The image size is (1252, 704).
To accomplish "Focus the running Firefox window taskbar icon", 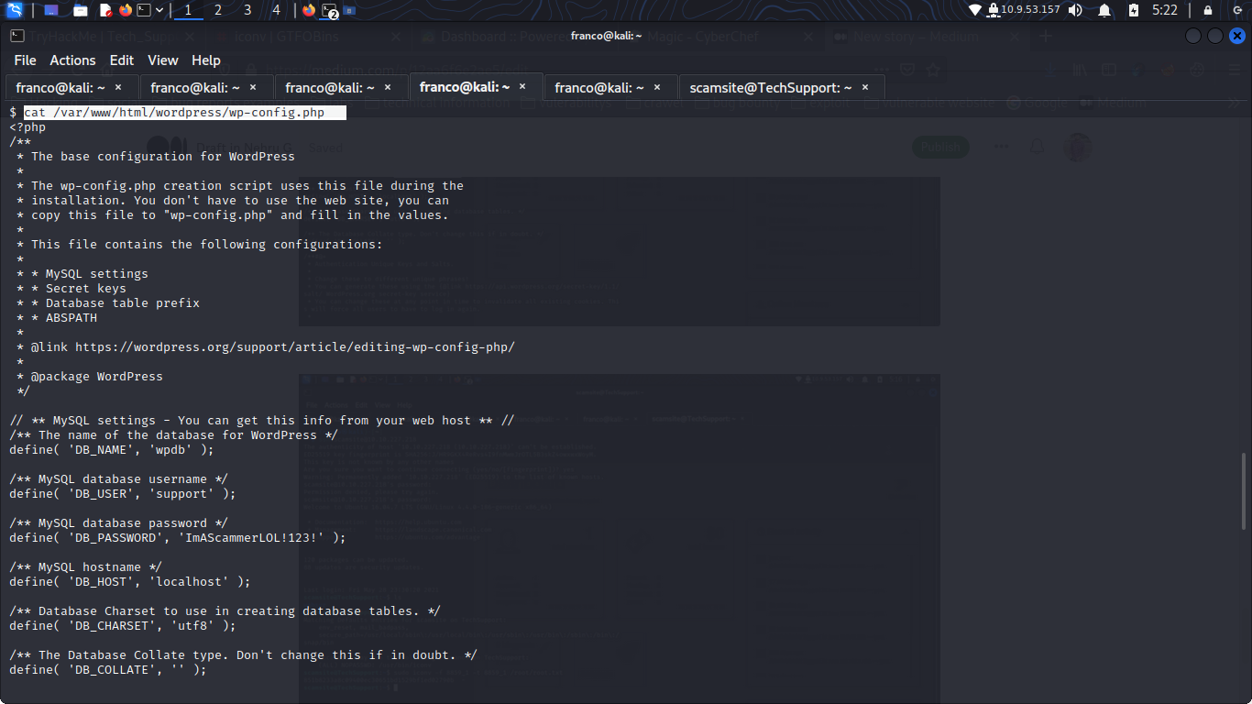I will pos(309,10).
